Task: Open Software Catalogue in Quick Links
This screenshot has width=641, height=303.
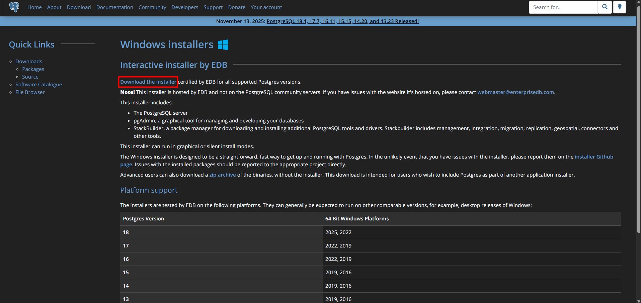Action: click(38, 84)
